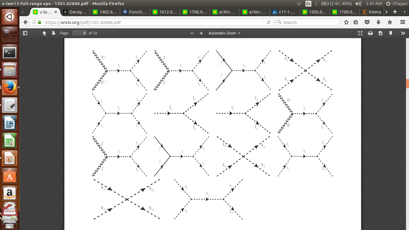
Task: Open LibreOffice Calc from launcher
Action: (10, 140)
